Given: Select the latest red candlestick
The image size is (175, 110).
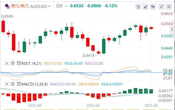Looking at the screenshot, I should click(151, 28).
